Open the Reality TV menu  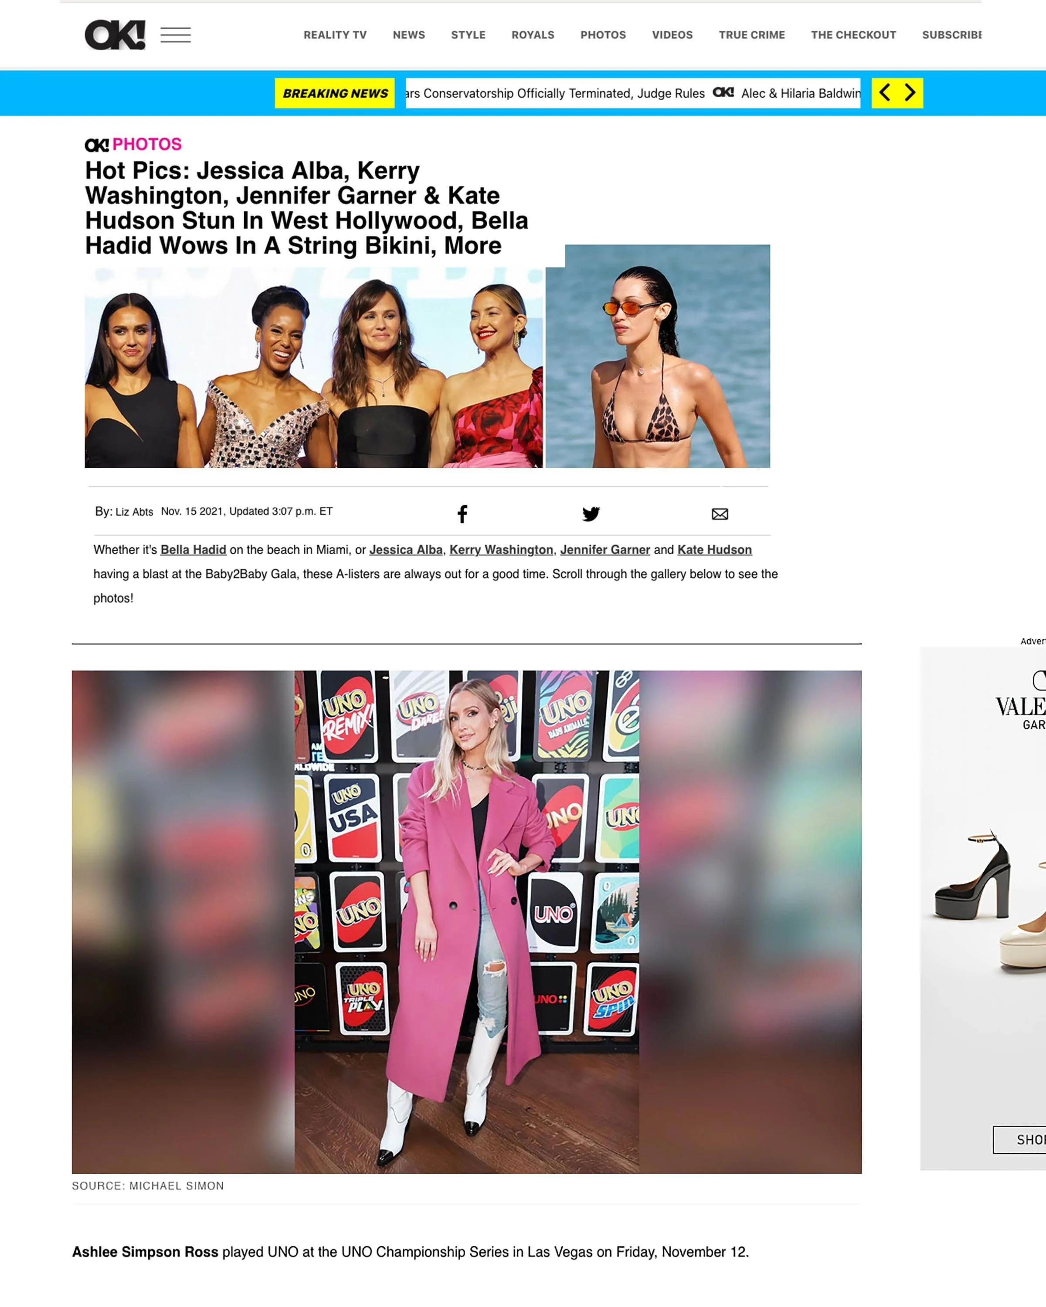pyautogui.click(x=335, y=35)
